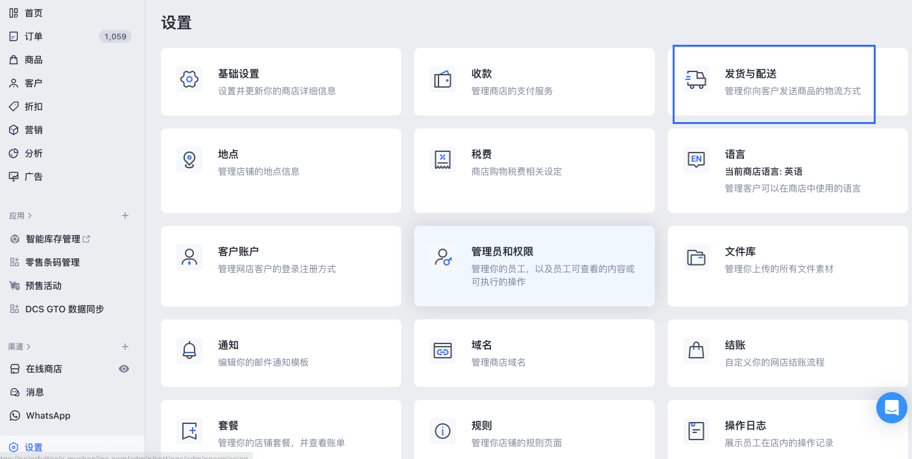Click the 零售条码管理 app icon
The height and width of the screenshot is (459, 912).
(15, 262)
